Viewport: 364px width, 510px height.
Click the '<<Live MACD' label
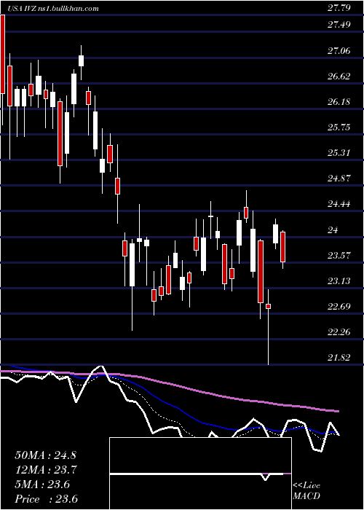click(306, 490)
